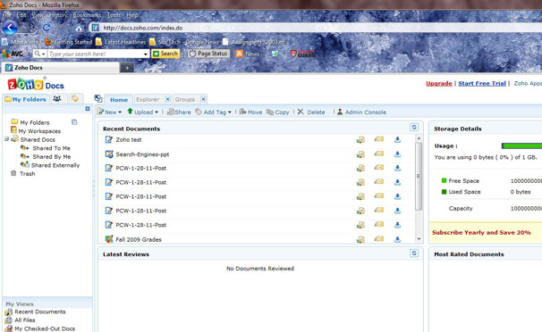Image resolution: width=542 pixels, height=332 pixels.
Task: Switch to the Explorer tab
Action: pyautogui.click(x=148, y=99)
